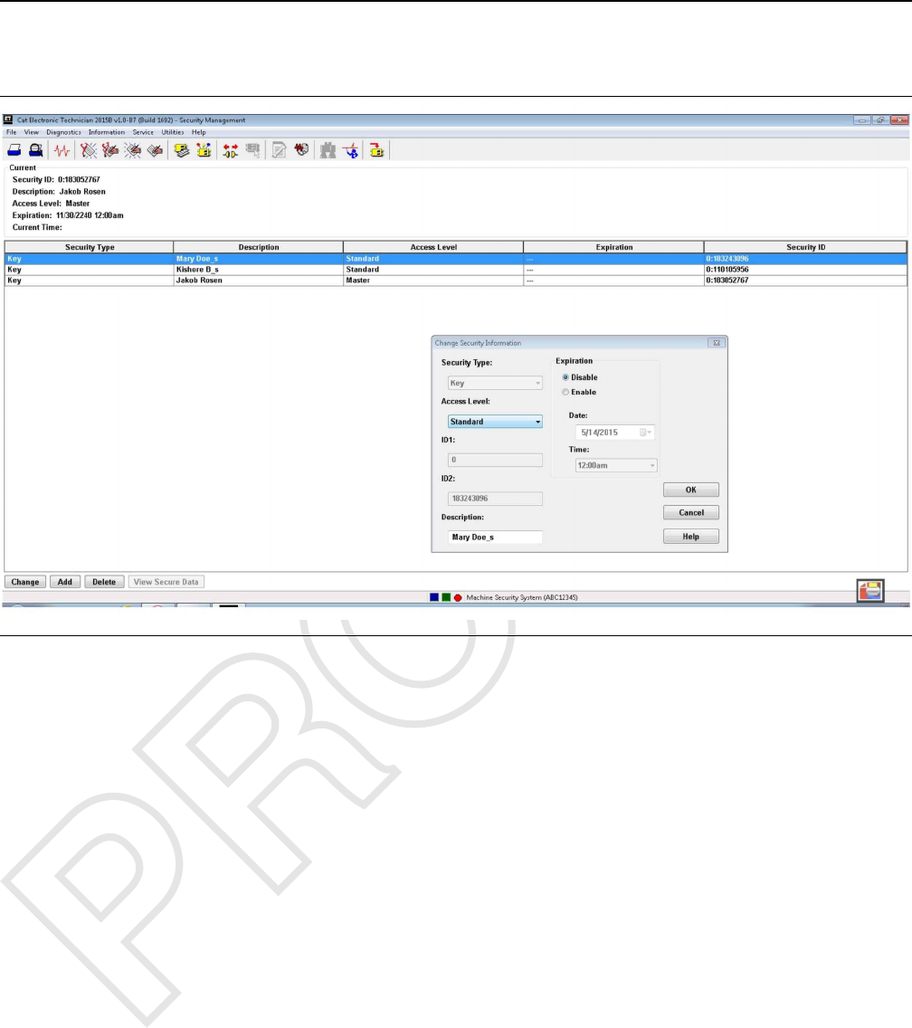Click Machine Security System (ABC12345) status text
Image resolution: width=912 pixels, height=1028 pixels.
[x=522, y=597]
